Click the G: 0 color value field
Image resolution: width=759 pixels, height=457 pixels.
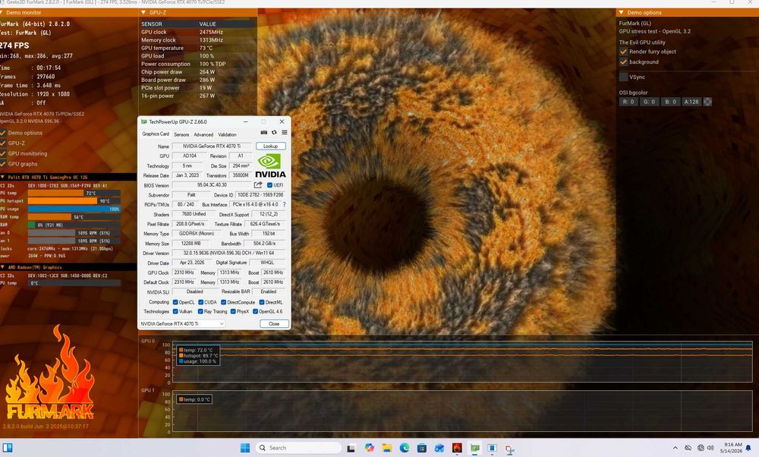[649, 102]
